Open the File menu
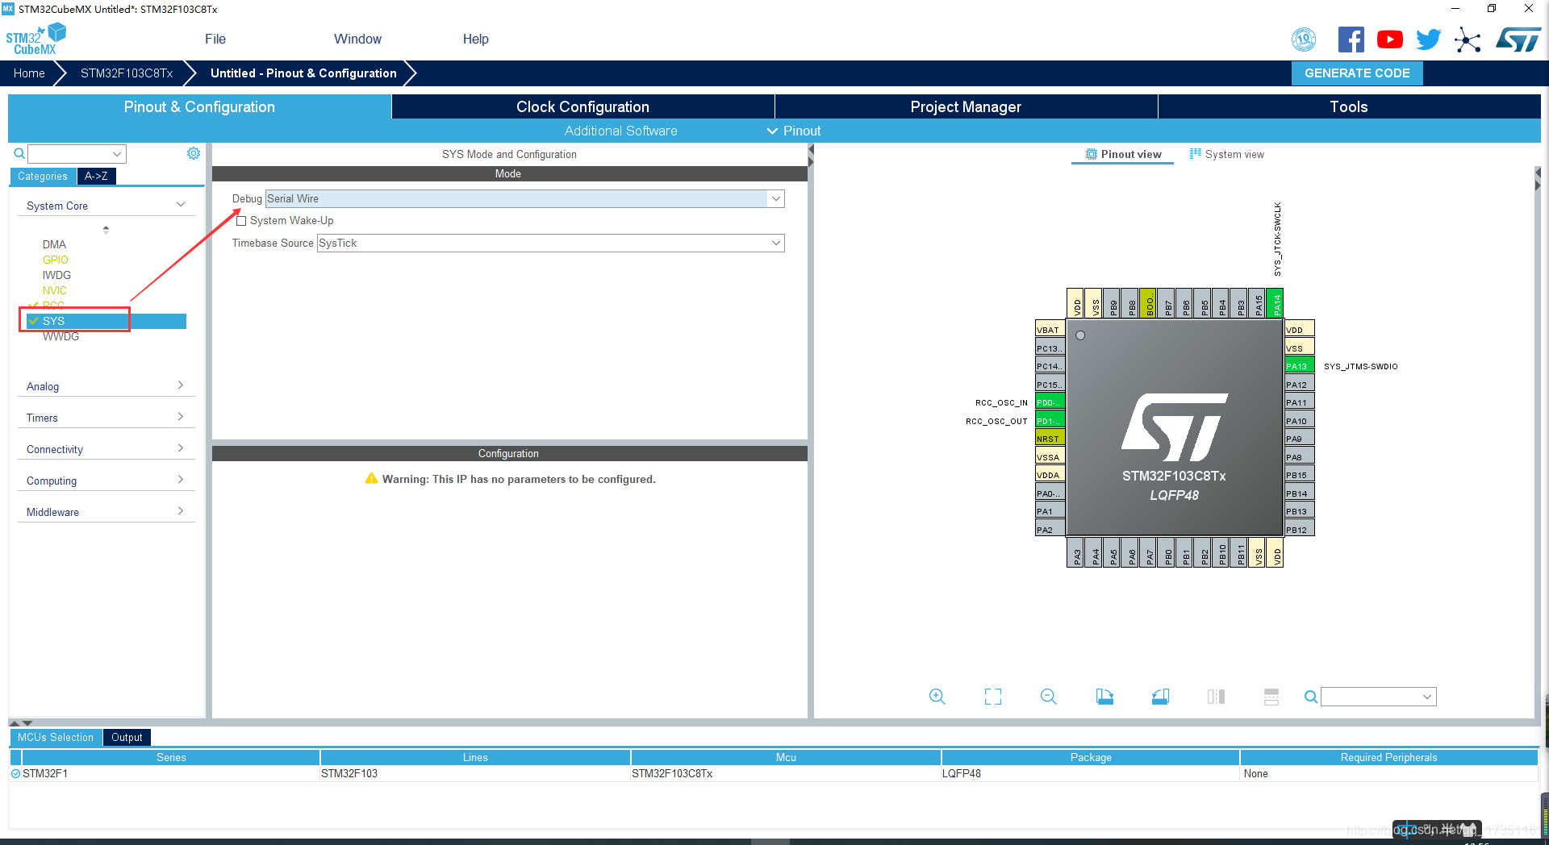 click(215, 39)
